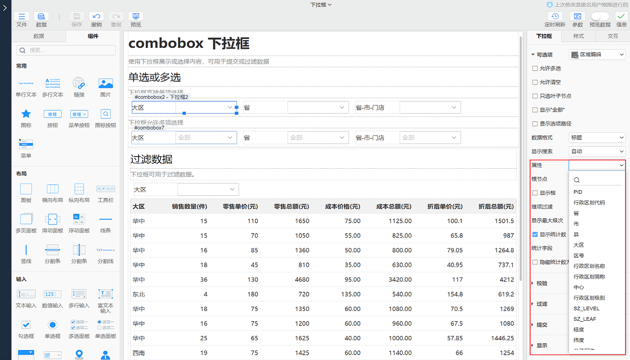Select 行政区划代码 from the attribute list
Viewport: 630px width, 360px height.
pos(589,202)
